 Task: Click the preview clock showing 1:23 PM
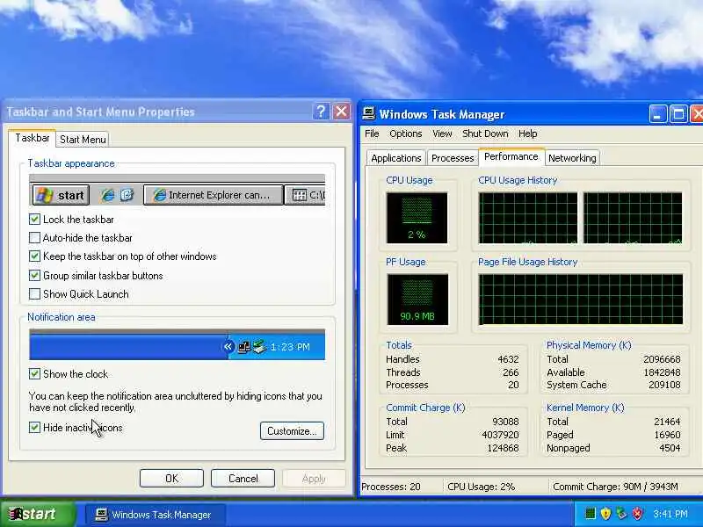click(290, 347)
